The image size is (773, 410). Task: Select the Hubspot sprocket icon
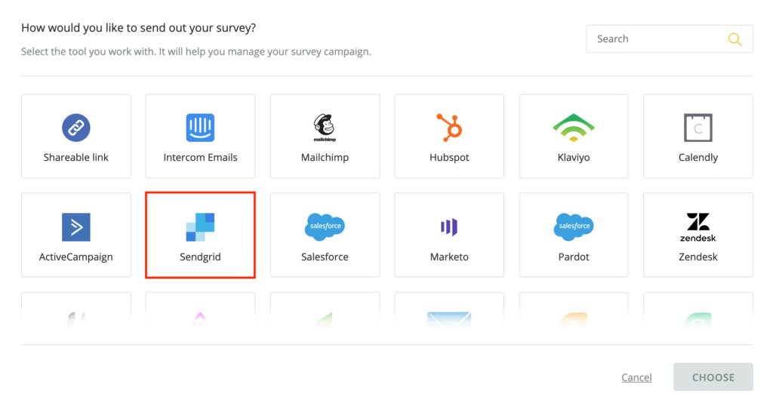(x=448, y=128)
